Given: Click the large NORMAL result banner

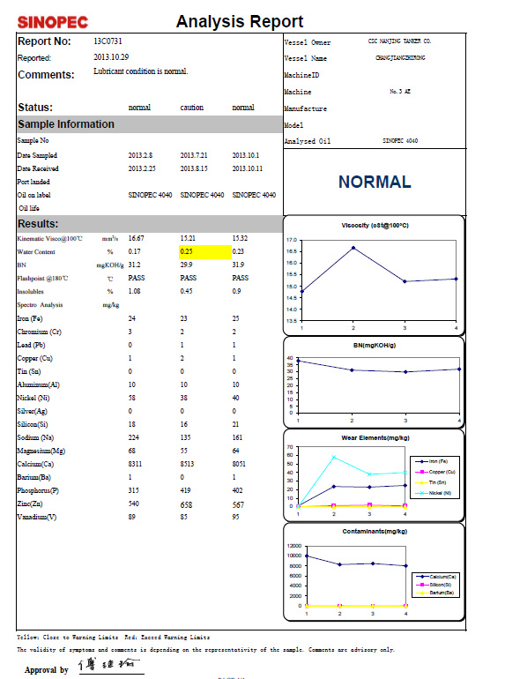Looking at the screenshot, I should (x=375, y=182).
